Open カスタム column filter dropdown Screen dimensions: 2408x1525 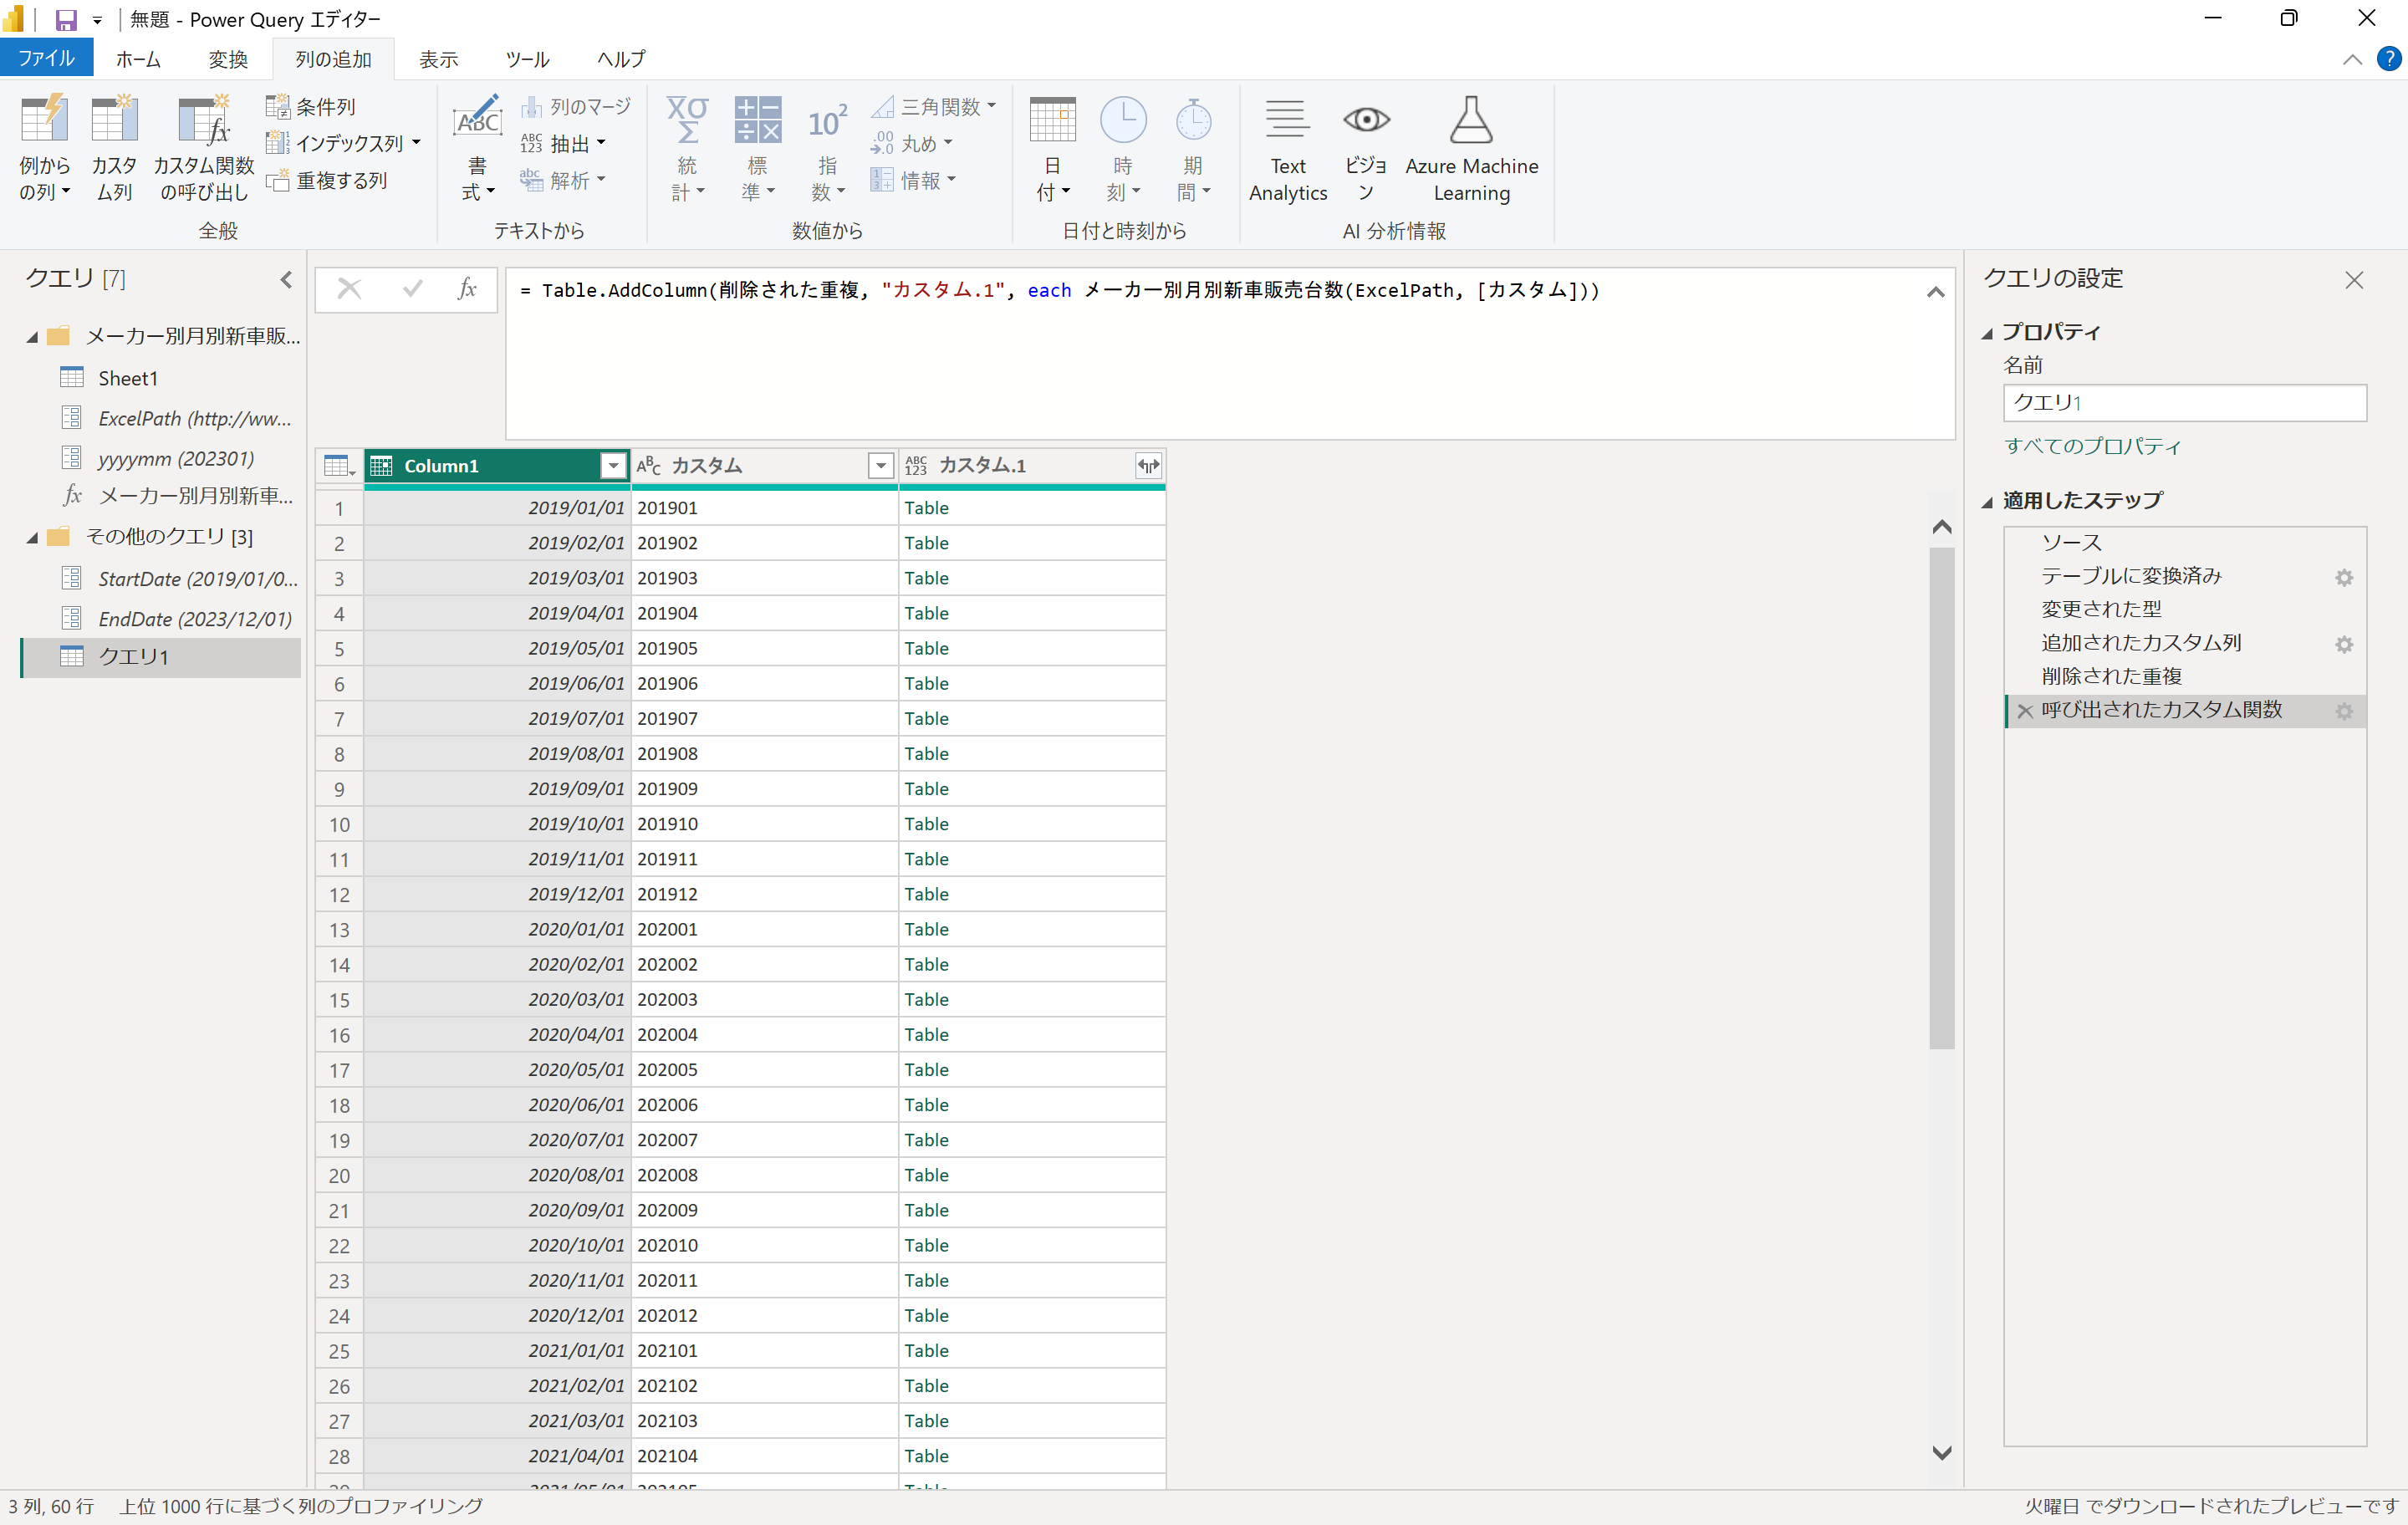(x=880, y=465)
